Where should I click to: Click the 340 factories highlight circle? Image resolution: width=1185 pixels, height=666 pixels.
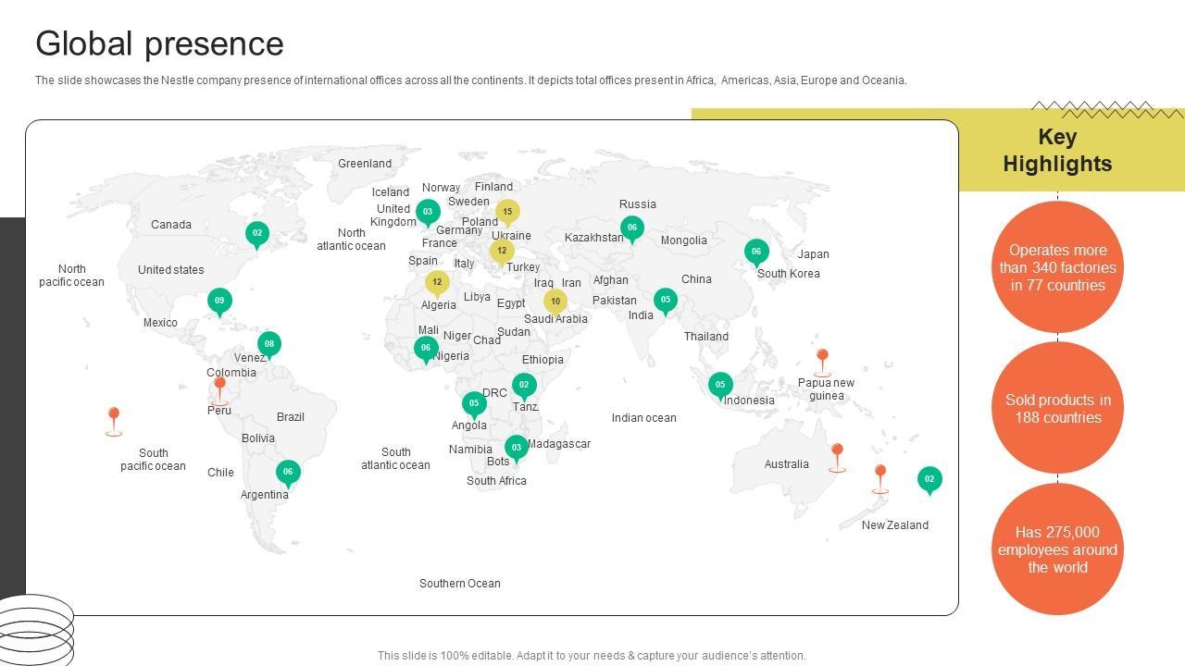point(1057,267)
